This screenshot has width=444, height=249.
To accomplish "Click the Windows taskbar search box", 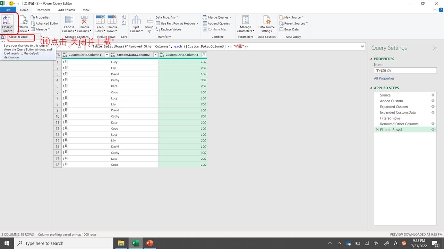I will [63, 243].
